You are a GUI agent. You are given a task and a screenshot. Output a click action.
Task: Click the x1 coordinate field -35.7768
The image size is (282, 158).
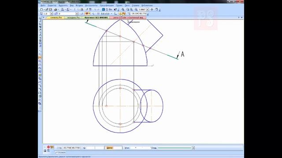67,148
